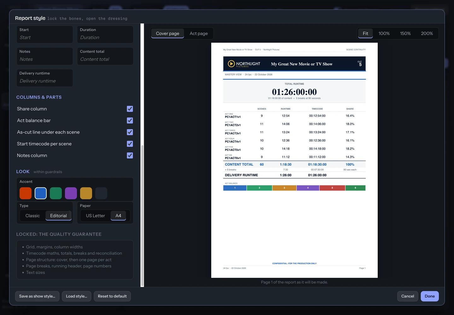Click act balance segment 2 in preview

[x=259, y=188]
